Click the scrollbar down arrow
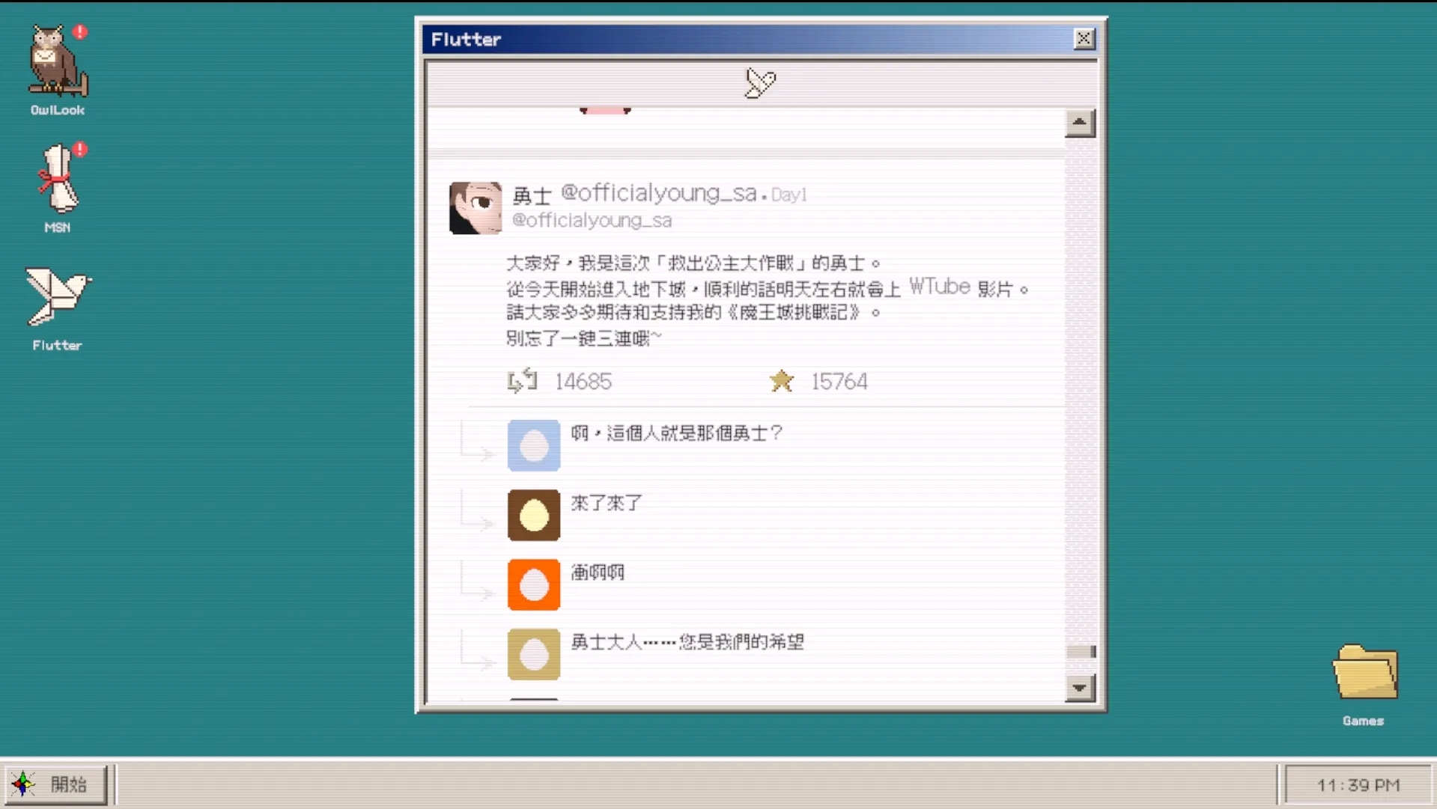This screenshot has width=1437, height=809. 1078,687
